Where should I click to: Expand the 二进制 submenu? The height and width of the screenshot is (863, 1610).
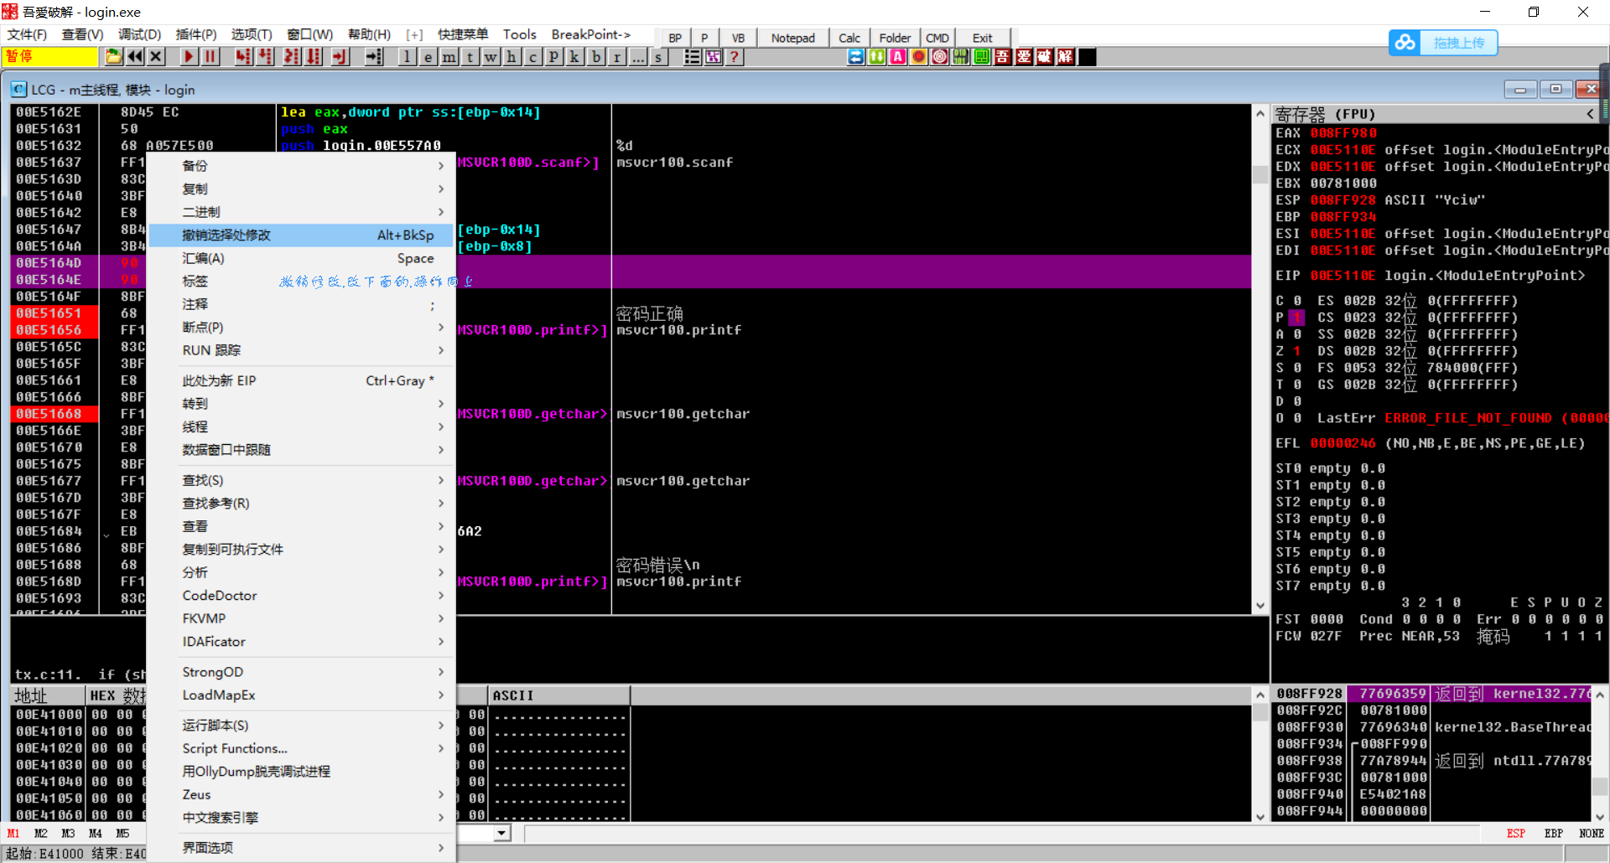click(x=302, y=212)
